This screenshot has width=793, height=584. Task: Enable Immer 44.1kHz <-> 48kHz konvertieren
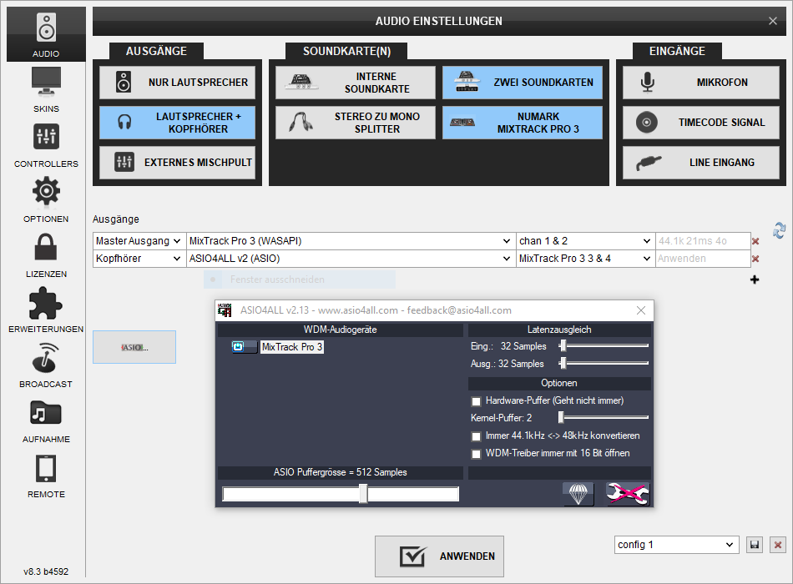[x=476, y=436]
